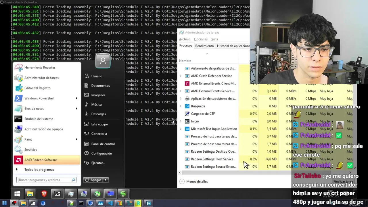368x207 pixels.
Task: Open Notepad++ icon on host taskbar
Action: (71, 203)
